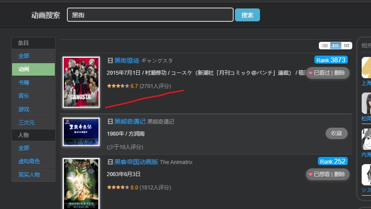
Task: Open the 内海 related person avatar
Action: click(366, 139)
